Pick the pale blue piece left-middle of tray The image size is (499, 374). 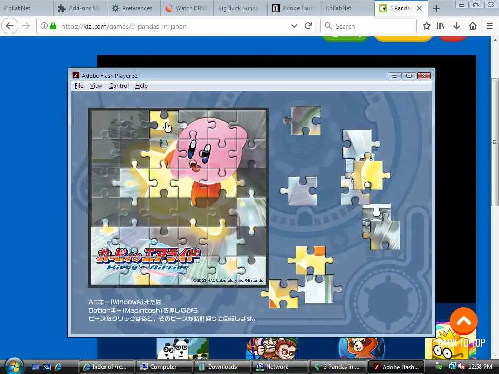click(x=300, y=191)
